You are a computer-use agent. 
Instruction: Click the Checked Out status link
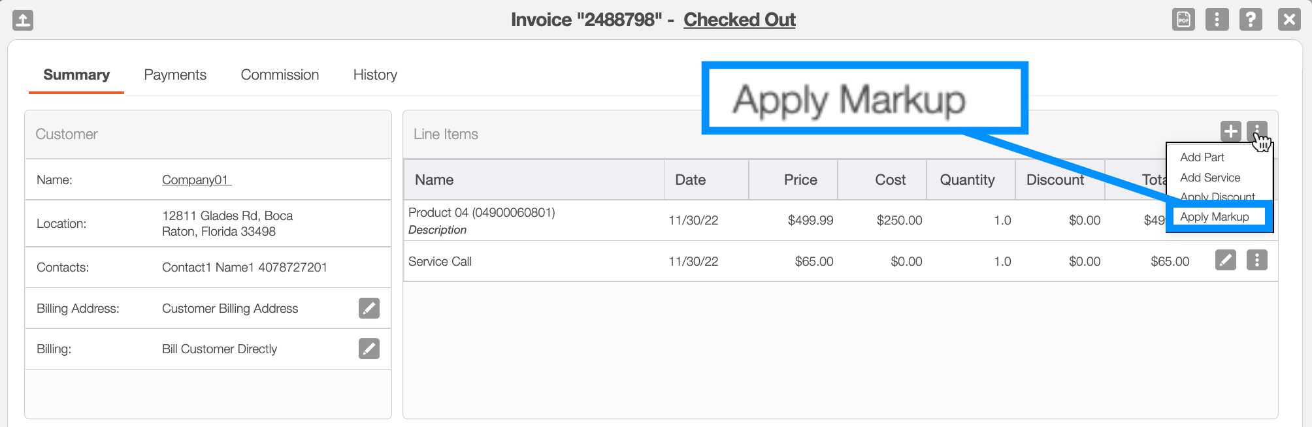coord(739,20)
